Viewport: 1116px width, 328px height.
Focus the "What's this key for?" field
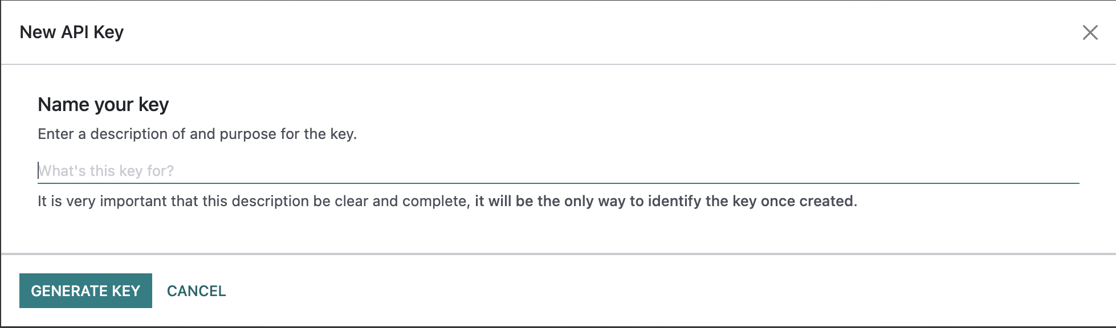click(559, 171)
